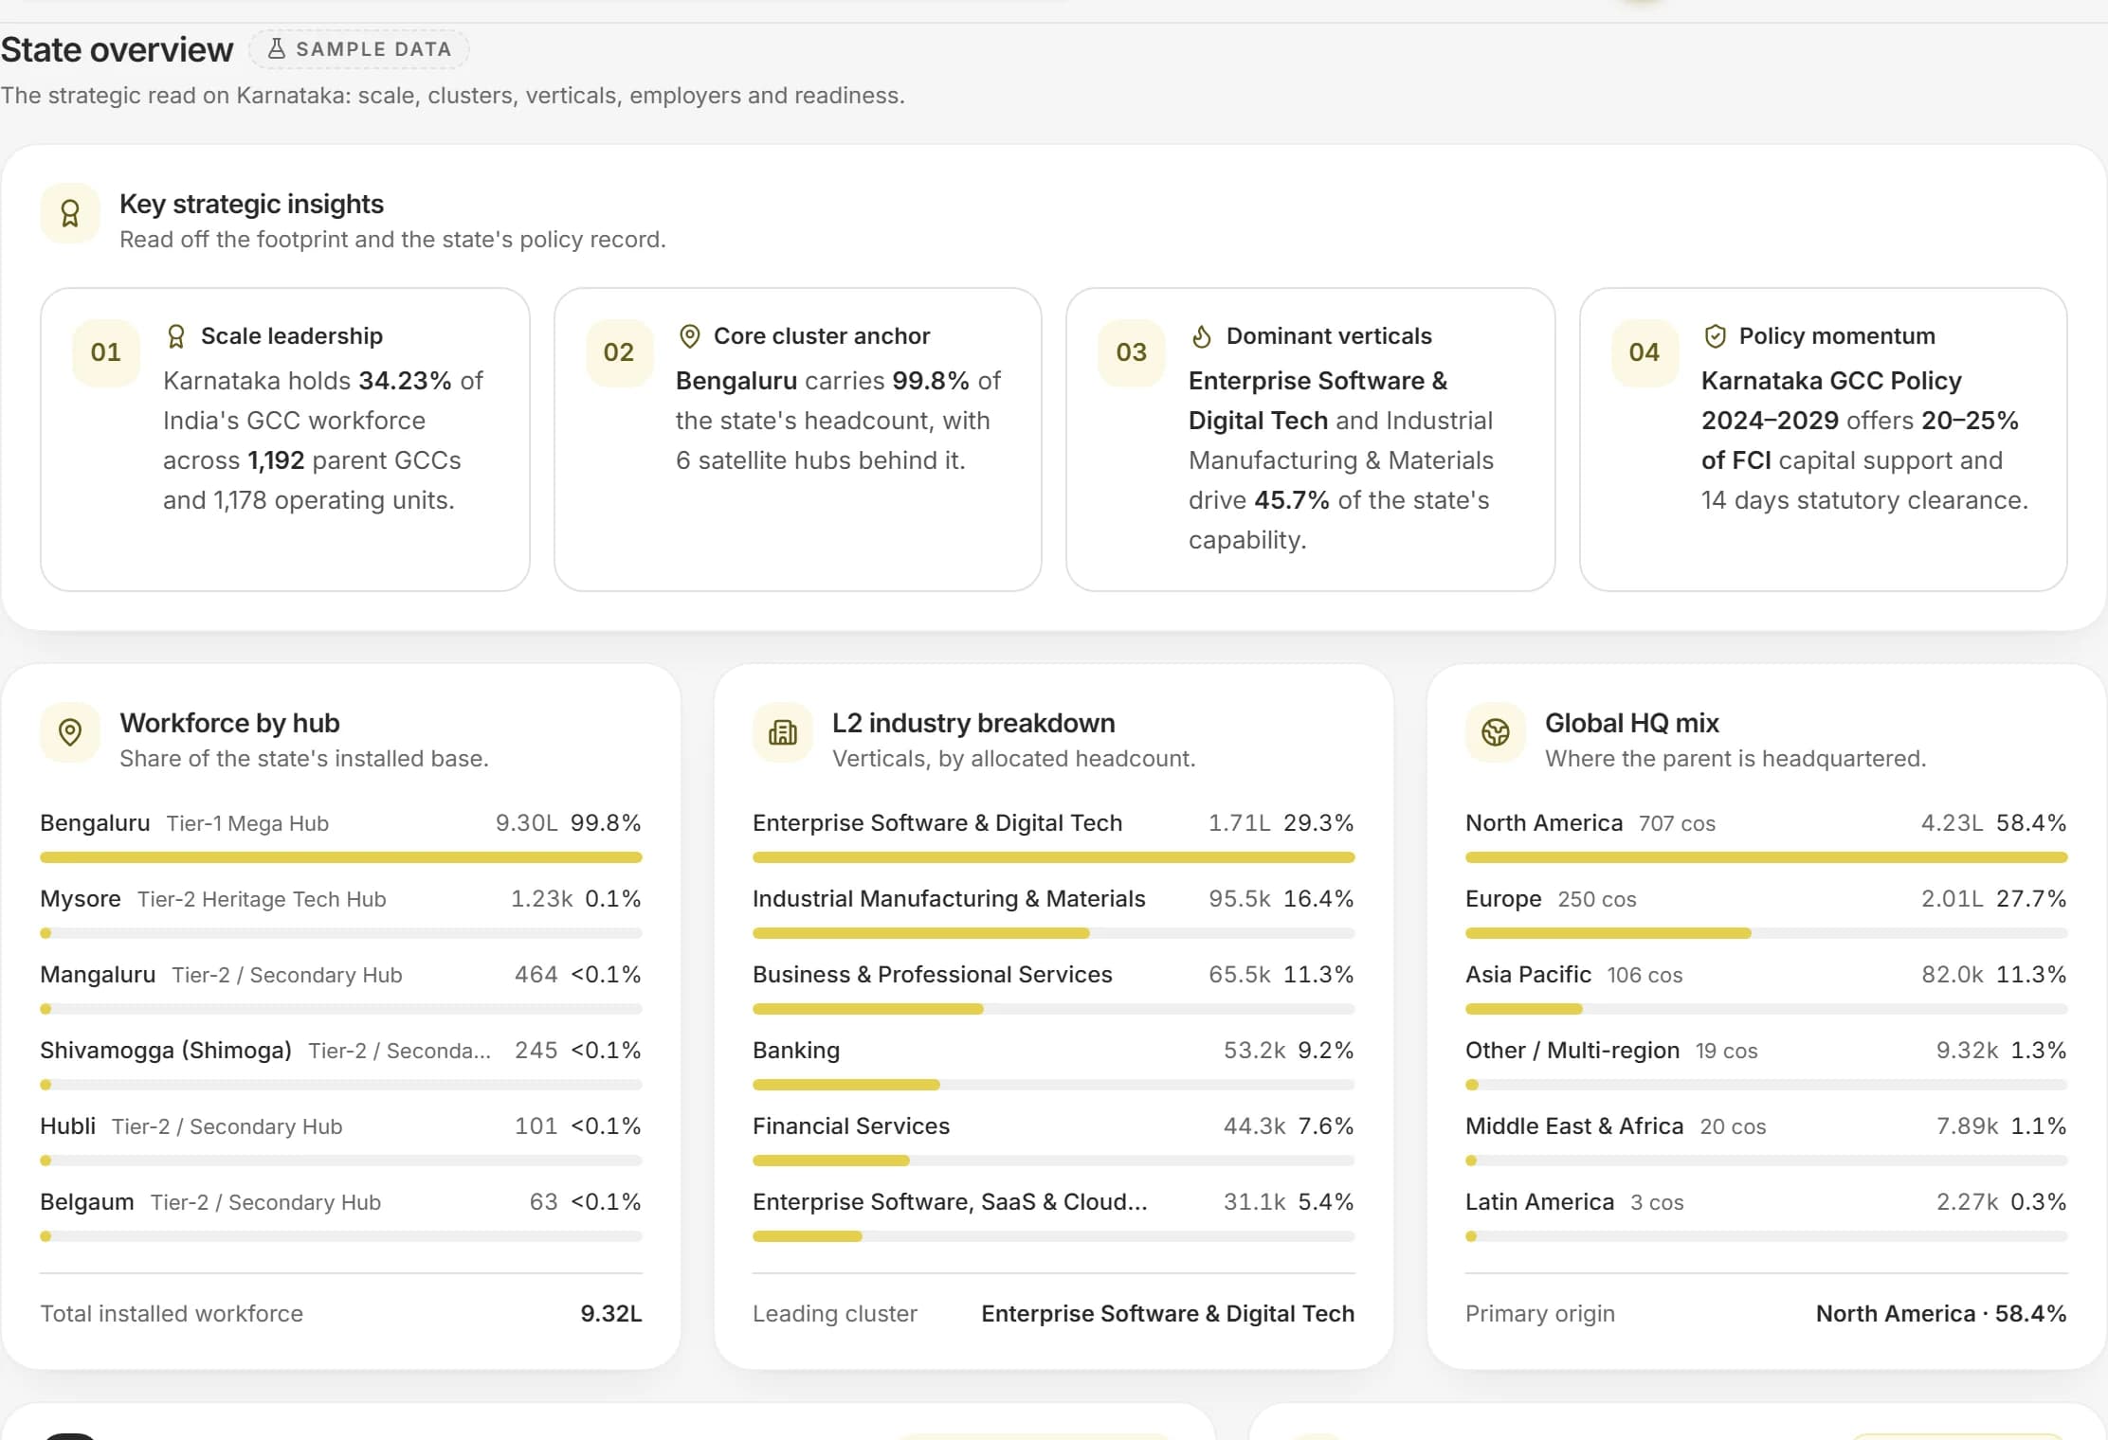This screenshot has height=1440, width=2108.
Task: Open insight card 01 number badge
Action: coord(106,352)
